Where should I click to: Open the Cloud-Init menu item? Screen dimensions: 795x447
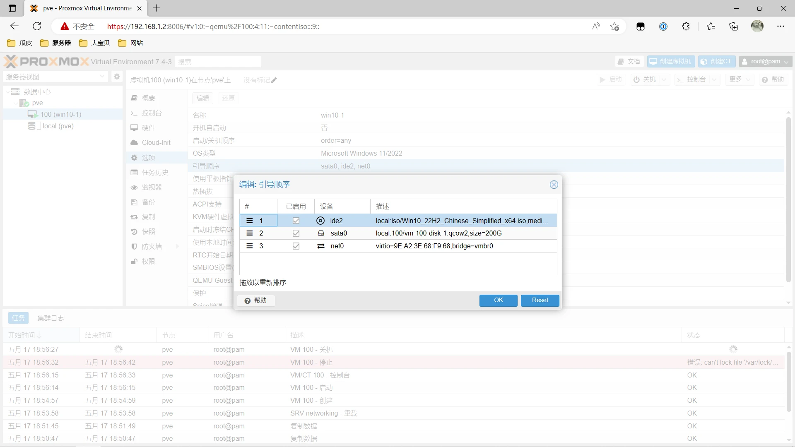tap(156, 142)
